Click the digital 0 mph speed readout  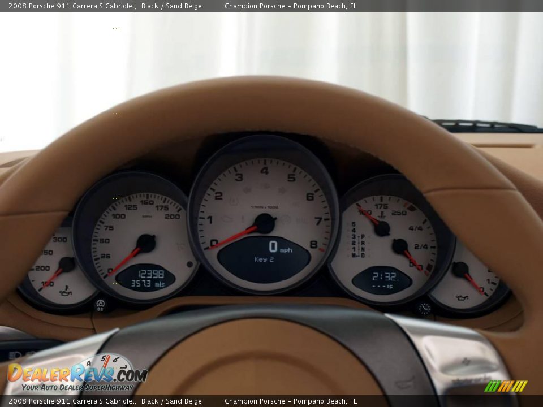coord(281,247)
